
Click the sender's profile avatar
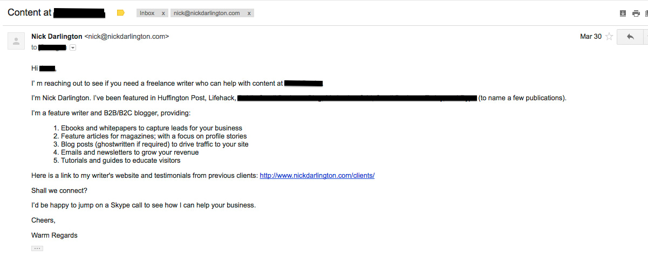[16, 40]
